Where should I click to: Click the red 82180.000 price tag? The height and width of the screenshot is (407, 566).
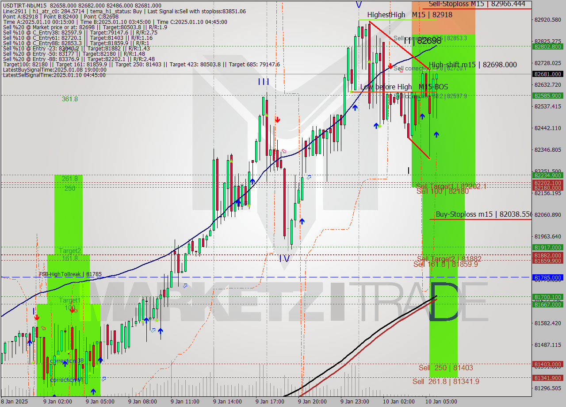(548, 188)
